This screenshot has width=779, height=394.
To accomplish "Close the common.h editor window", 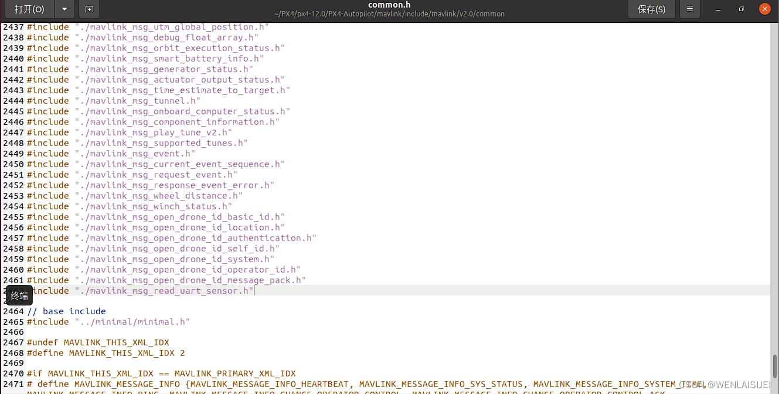I will [764, 9].
